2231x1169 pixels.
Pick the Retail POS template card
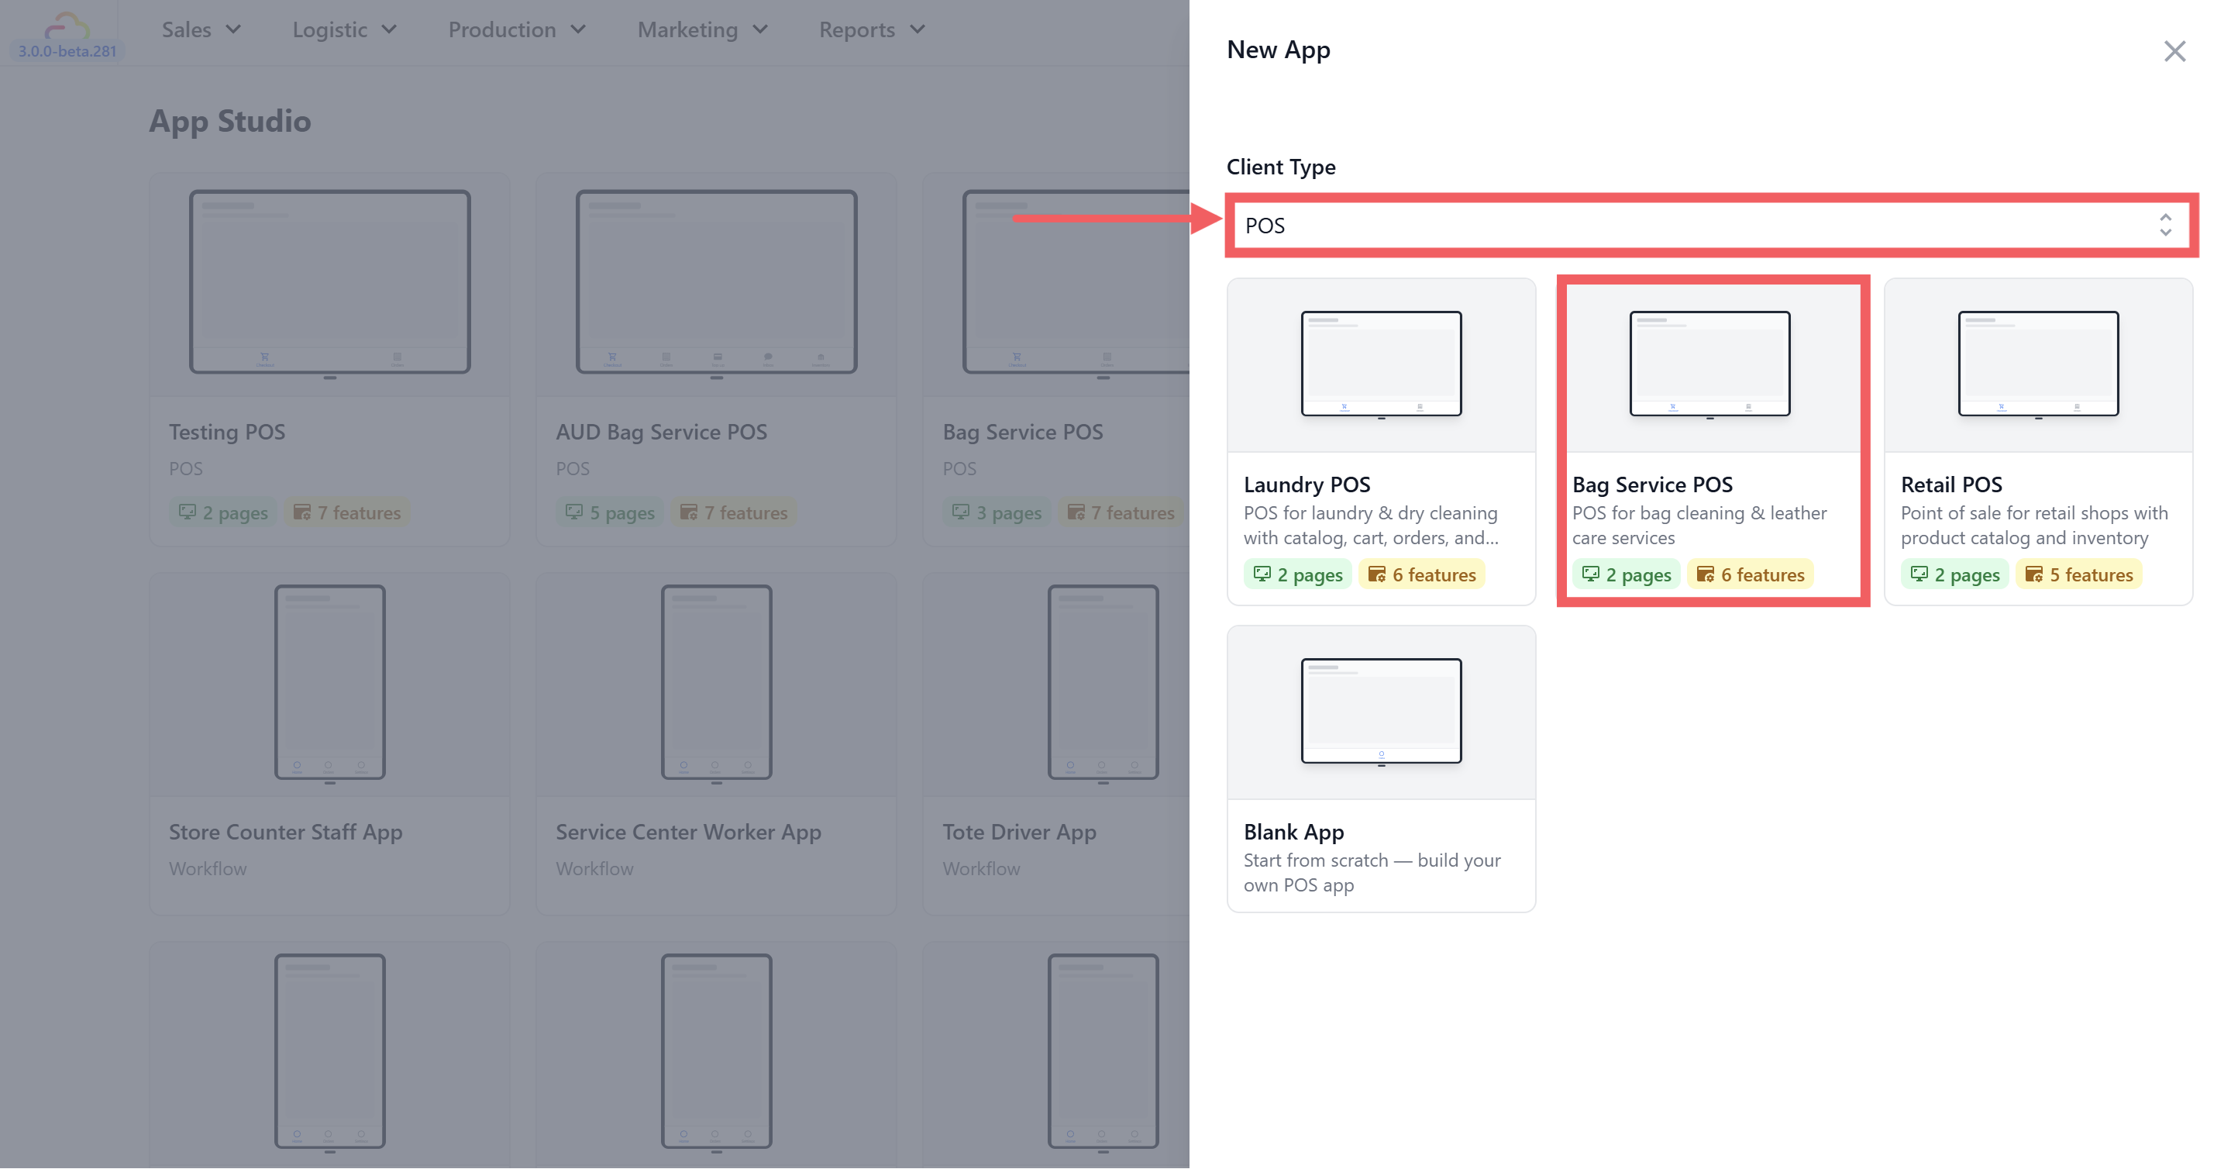[2037, 440]
